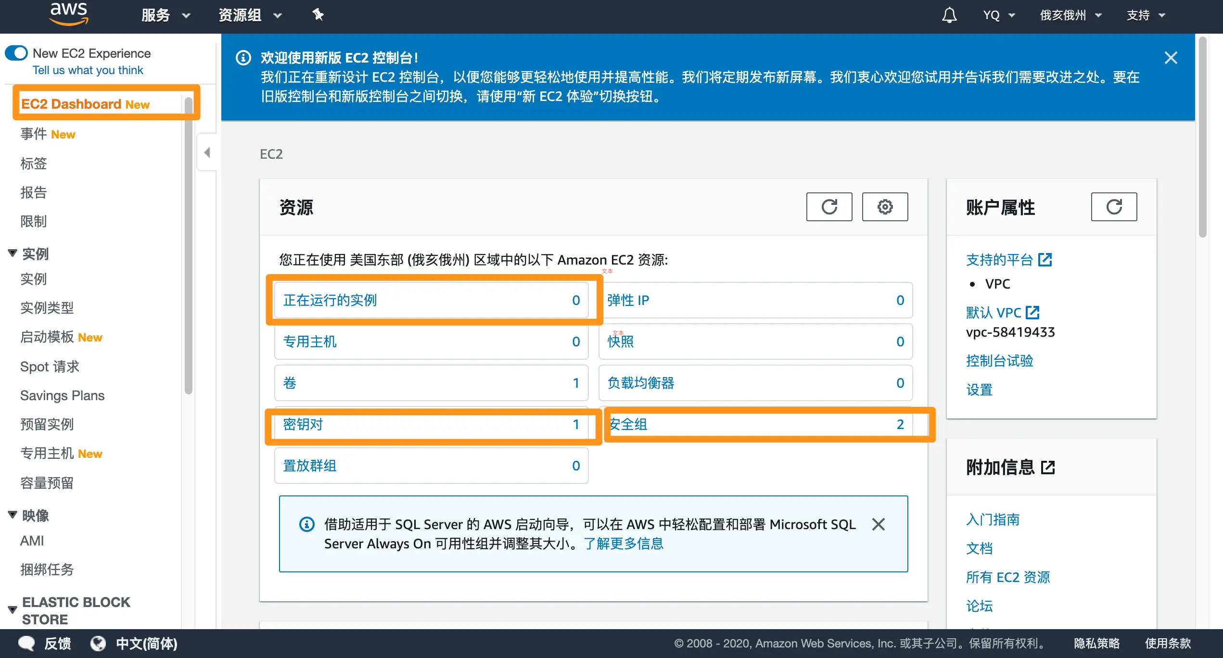Screen dimensions: 1223x658
Task: Open the 俄亥俄州 region dropdown
Action: click(x=1070, y=15)
